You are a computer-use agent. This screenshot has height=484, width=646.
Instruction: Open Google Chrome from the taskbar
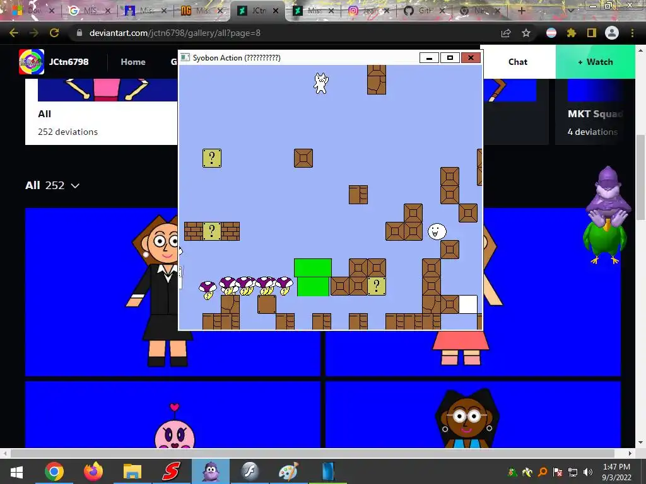point(54,471)
